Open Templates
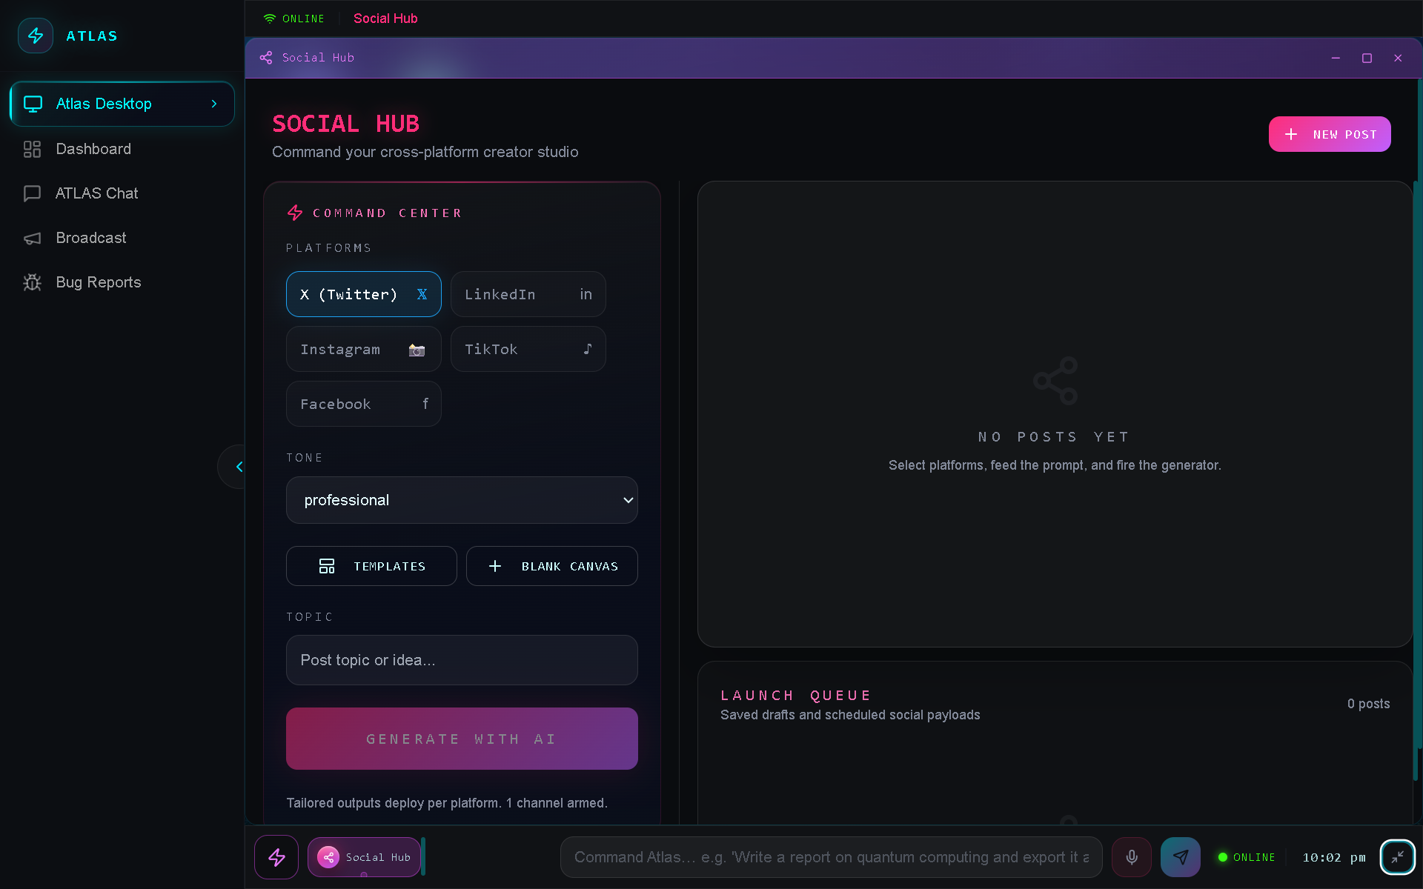The image size is (1423, 889). [x=371, y=566]
